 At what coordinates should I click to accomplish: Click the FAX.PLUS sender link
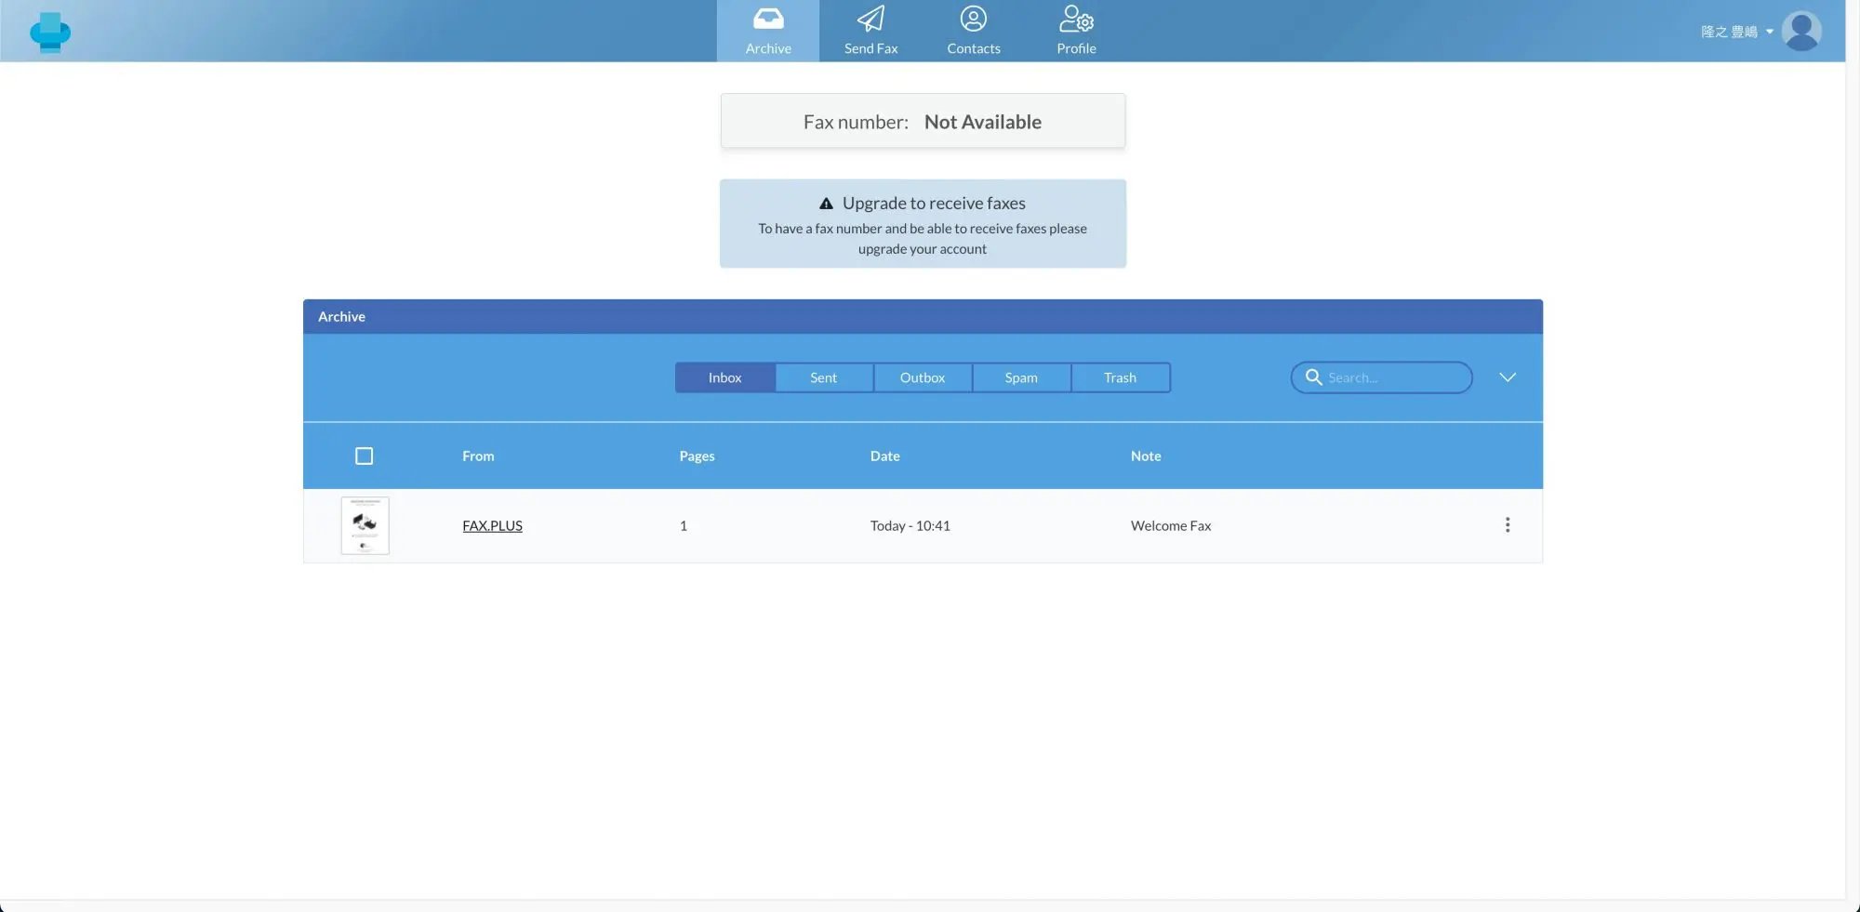click(492, 525)
